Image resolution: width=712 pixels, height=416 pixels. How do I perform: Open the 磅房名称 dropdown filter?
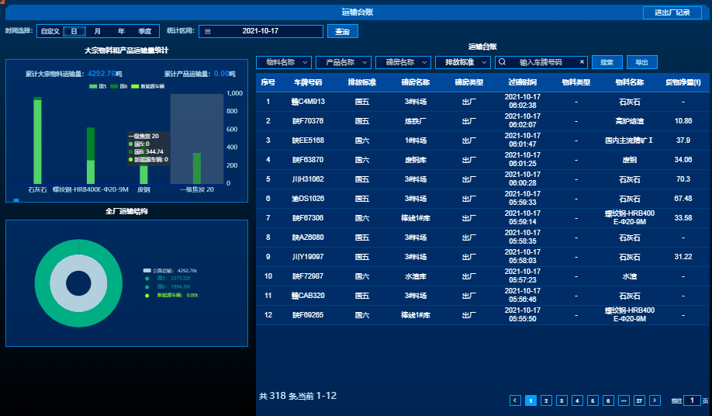click(x=403, y=62)
